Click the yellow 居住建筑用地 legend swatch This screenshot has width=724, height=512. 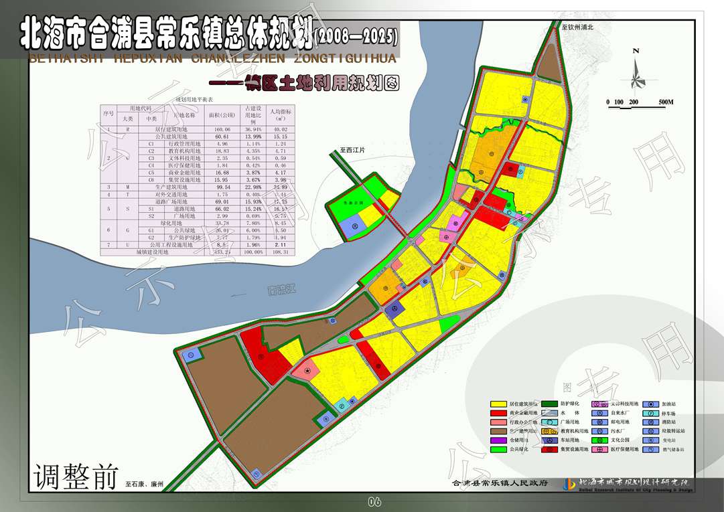(x=498, y=404)
